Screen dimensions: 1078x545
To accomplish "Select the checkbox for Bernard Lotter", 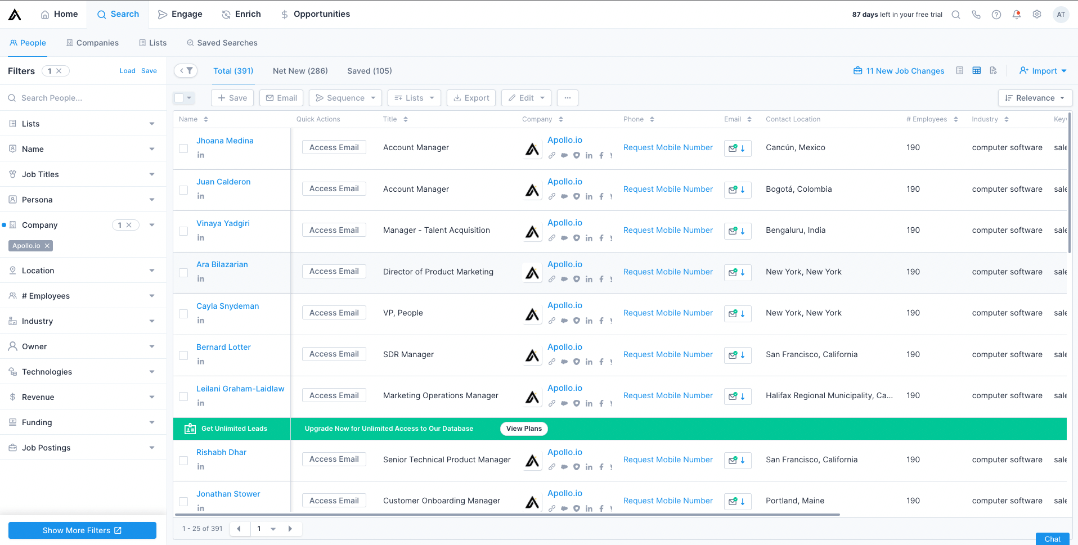I will (x=183, y=355).
